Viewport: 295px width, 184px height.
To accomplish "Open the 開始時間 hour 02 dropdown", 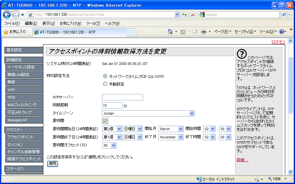I will coord(209,129).
